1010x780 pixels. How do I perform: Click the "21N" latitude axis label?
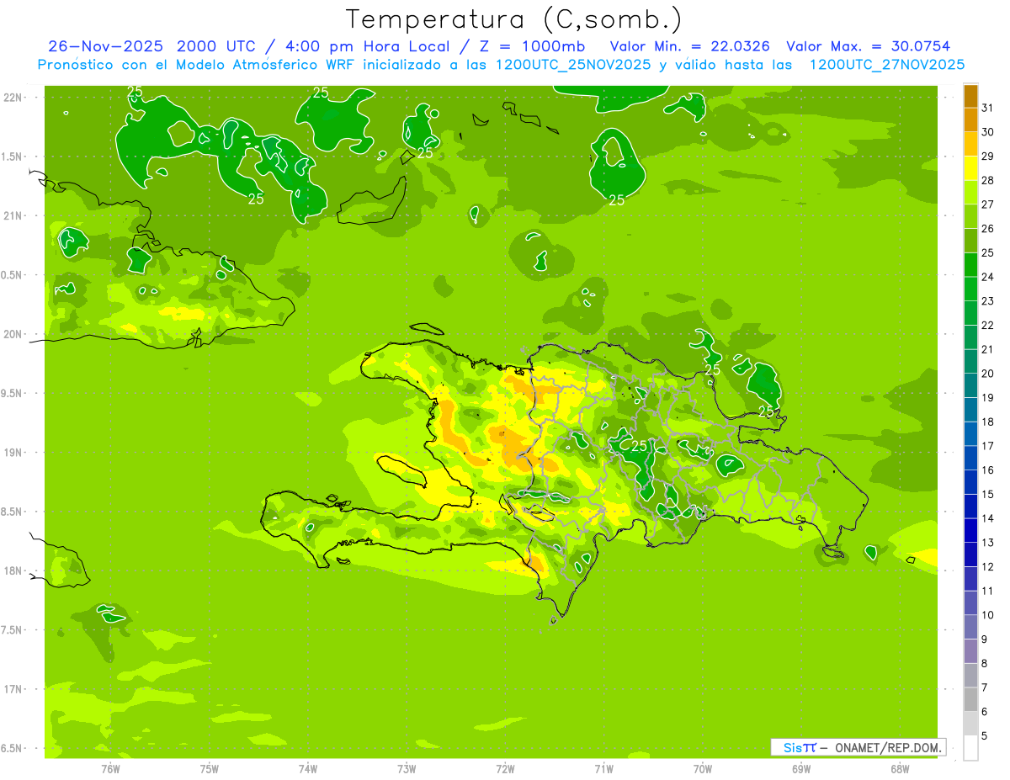[13, 215]
